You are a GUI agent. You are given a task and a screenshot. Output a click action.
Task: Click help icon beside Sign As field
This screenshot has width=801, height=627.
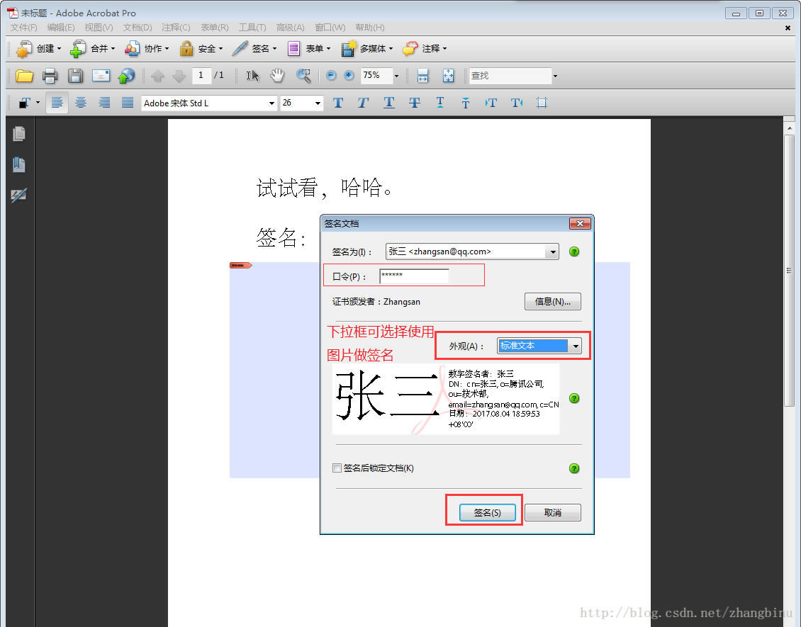pos(574,252)
